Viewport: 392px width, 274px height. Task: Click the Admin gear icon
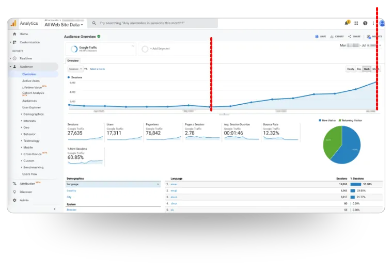(x=14, y=200)
